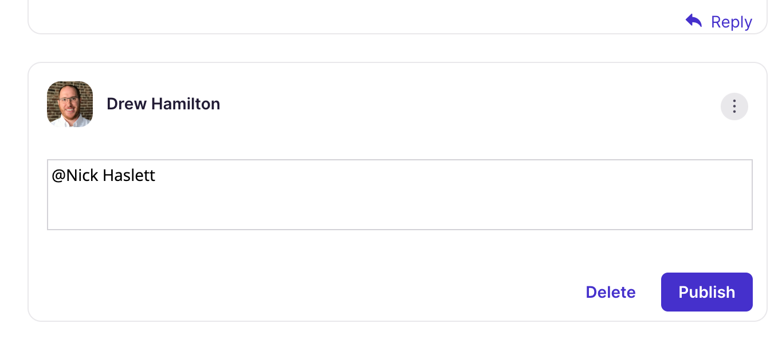Click the Reply link on the previous comment
Image resolution: width=778 pixels, height=339 pixels.
(x=719, y=22)
